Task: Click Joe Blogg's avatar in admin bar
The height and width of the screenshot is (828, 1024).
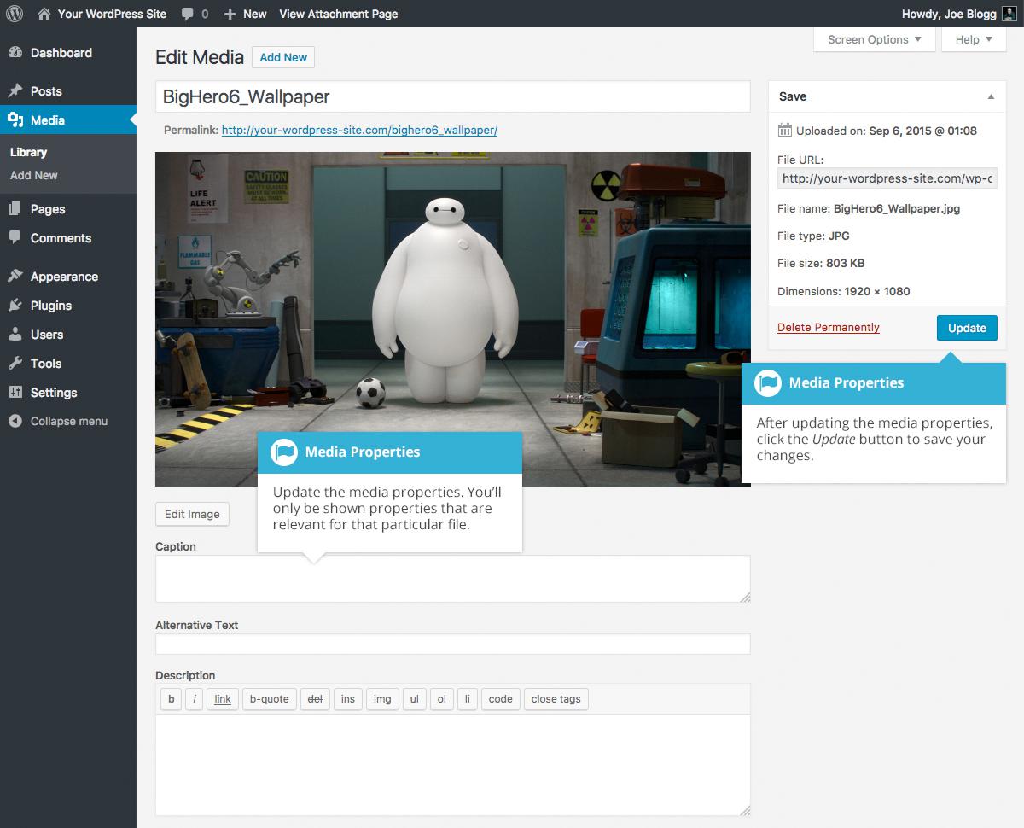Action: (x=1009, y=14)
